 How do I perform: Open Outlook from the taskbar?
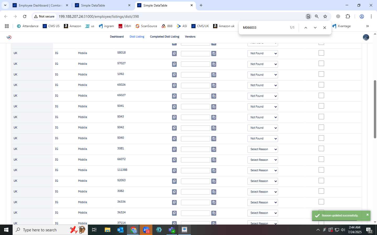pos(120,230)
